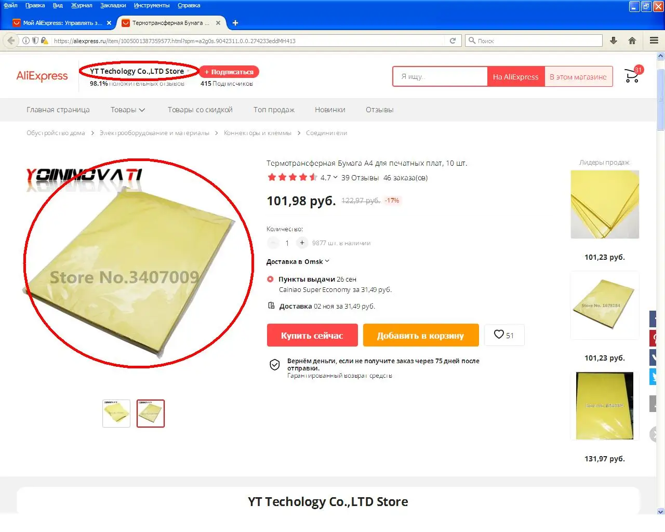665x532 pixels.
Task: Toggle search scope to В этом магазине
Action: (578, 77)
